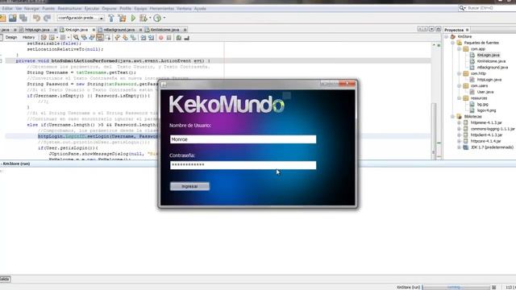Collapse KmStore project node
516x290 pixels.
click(x=447, y=36)
